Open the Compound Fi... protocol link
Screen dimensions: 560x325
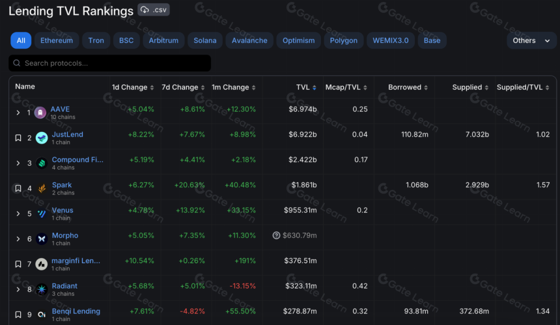click(77, 160)
